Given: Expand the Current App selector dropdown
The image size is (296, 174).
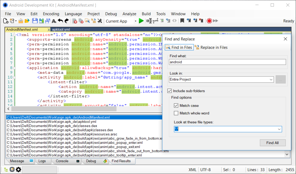Looking at the screenshot, I should pos(136,21).
